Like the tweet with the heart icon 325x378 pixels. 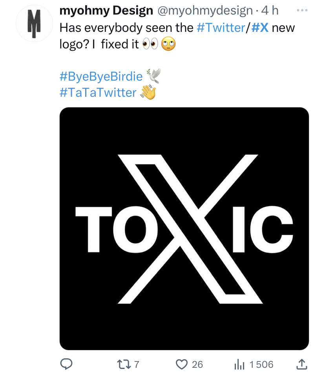tap(182, 364)
